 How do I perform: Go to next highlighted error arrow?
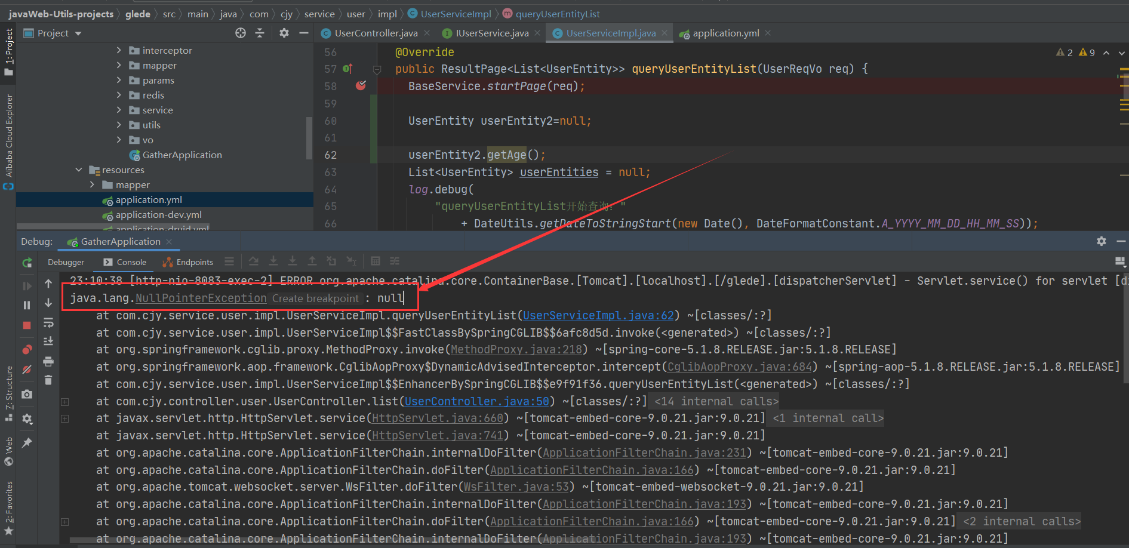(1121, 53)
